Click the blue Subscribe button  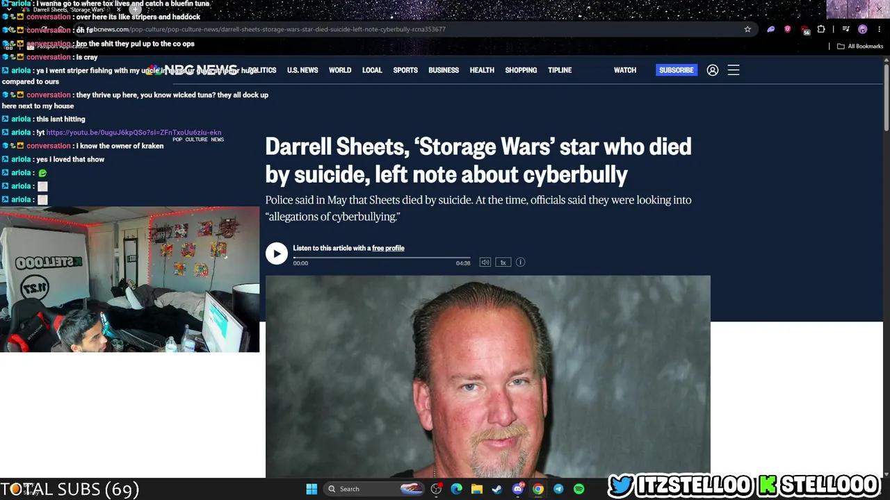tap(677, 70)
